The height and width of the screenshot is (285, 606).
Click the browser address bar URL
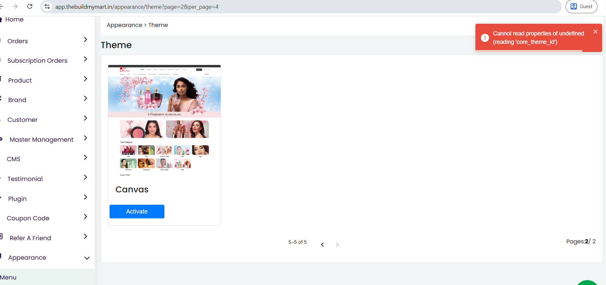pos(137,7)
